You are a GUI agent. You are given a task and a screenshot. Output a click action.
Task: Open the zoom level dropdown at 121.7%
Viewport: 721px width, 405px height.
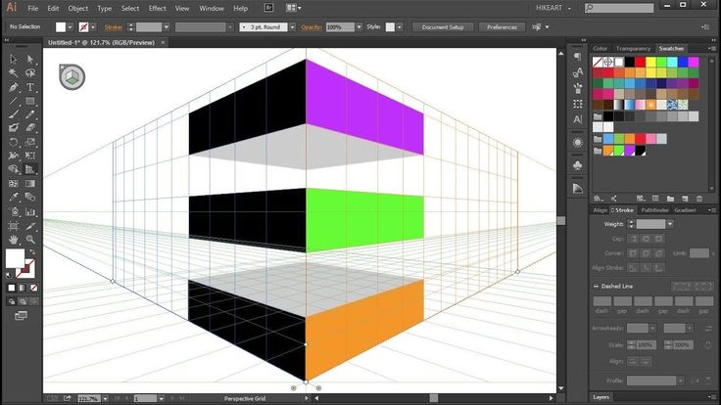point(105,398)
